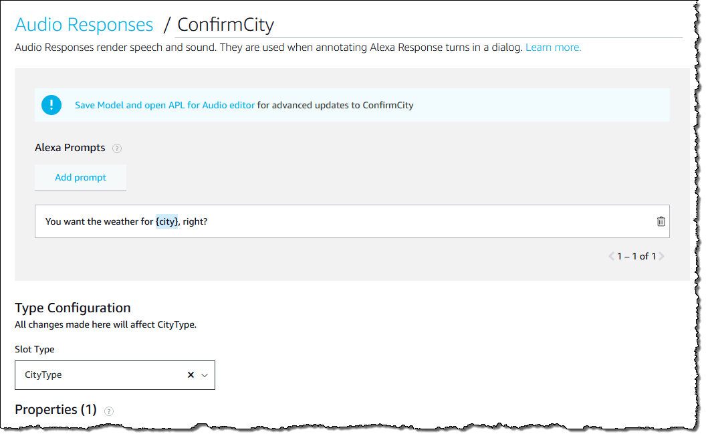This screenshot has width=706, height=436.
Task: Click the Slot Type label
Action: coord(35,349)
